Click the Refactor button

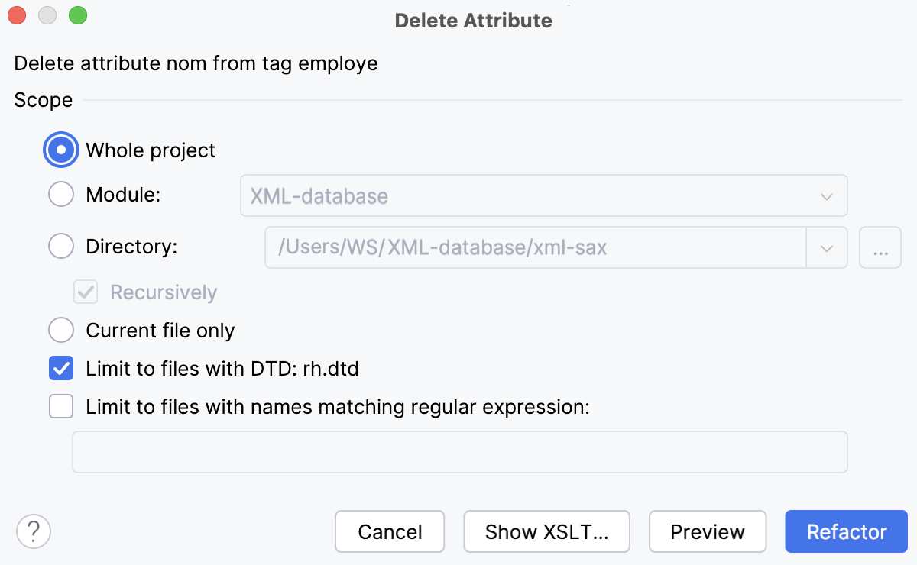tap(846, 531)
